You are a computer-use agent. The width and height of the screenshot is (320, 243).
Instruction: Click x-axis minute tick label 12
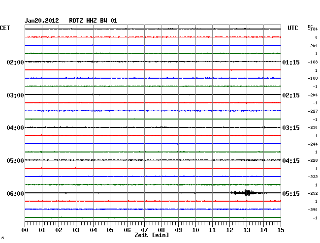229,230
